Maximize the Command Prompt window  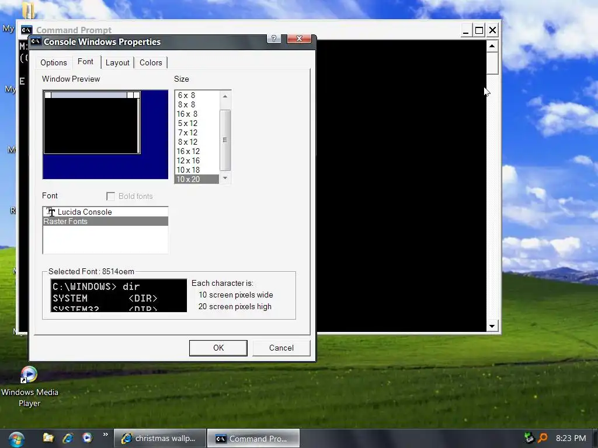point(479,30)
